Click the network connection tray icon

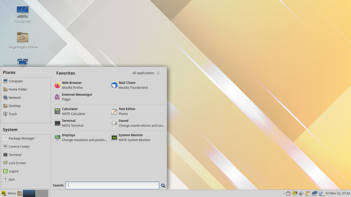[x=315, y=193]
